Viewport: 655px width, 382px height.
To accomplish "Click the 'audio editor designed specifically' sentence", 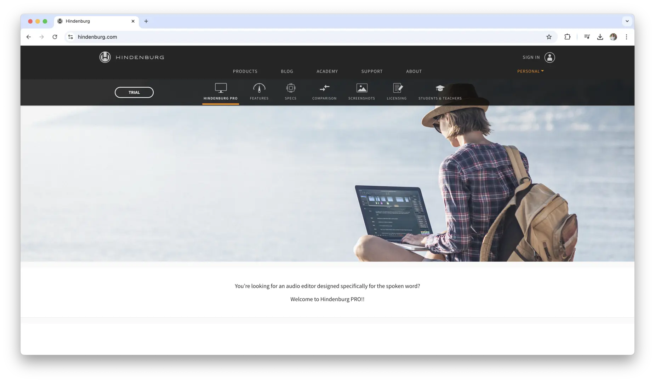I will pos(327,286).
